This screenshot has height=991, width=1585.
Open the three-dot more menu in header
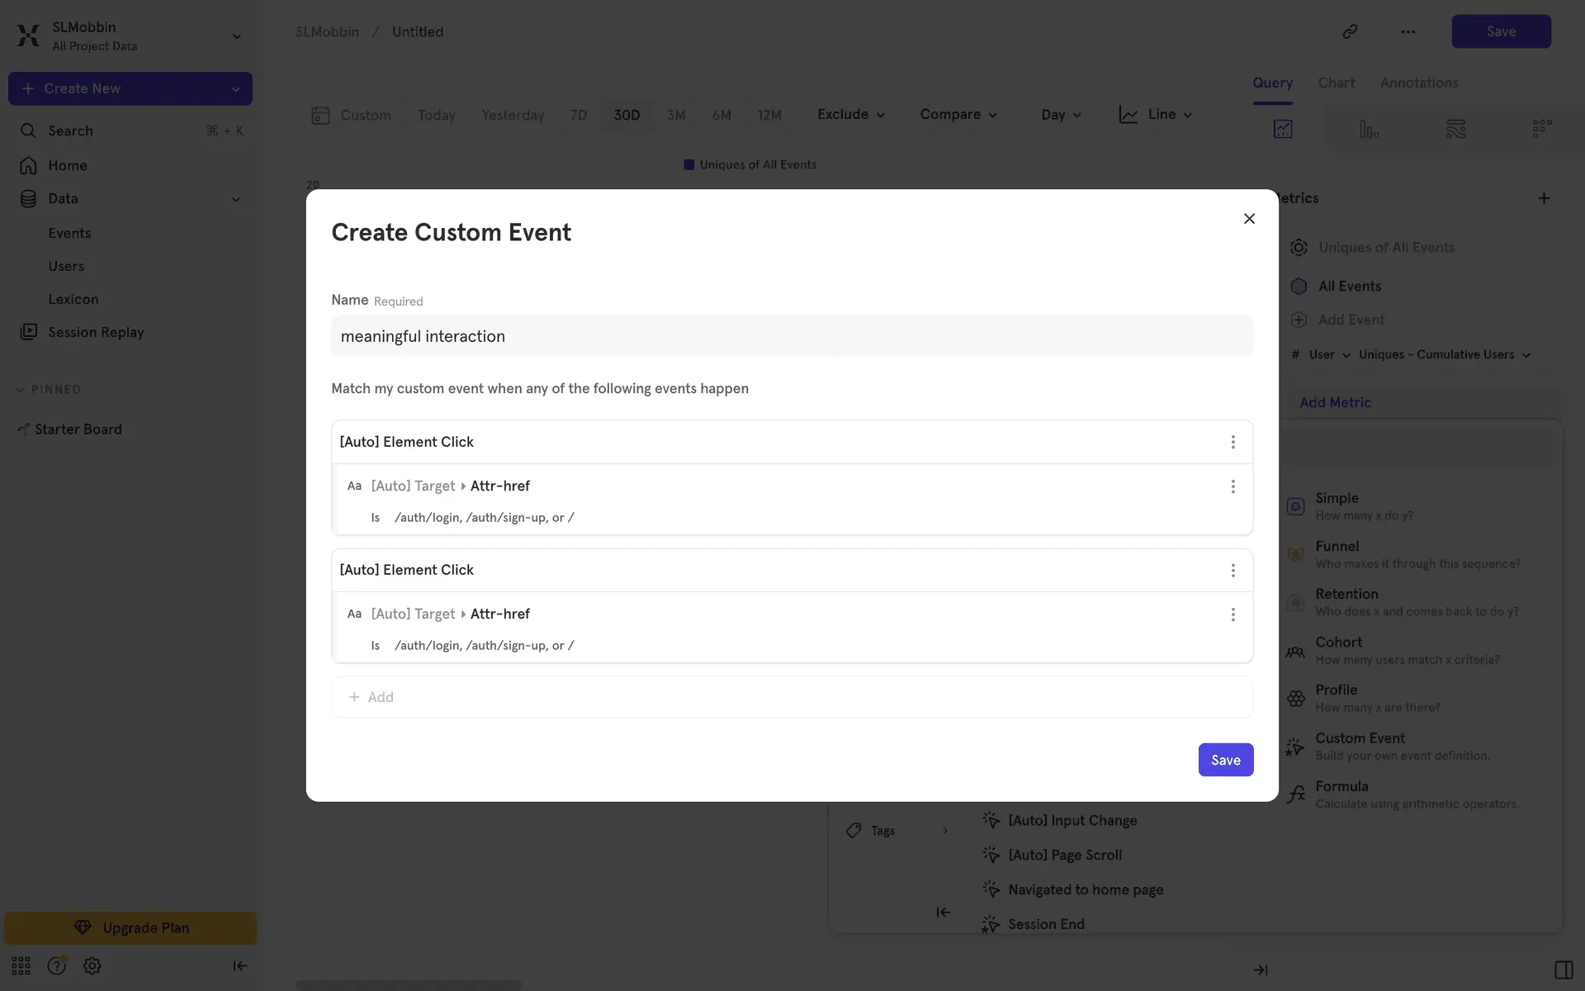tap(1408, 31)
